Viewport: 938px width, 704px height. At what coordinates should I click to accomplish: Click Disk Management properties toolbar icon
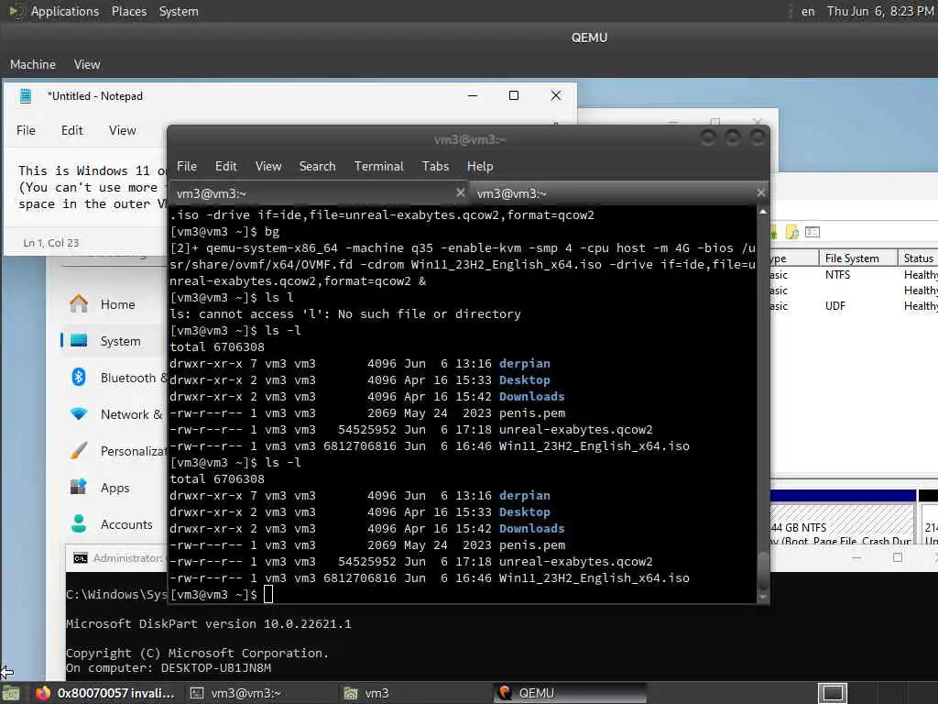[812, 232]
